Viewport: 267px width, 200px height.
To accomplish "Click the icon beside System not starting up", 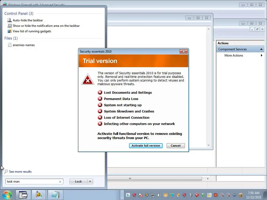I will pyautogui.click(x=100, y=105).
